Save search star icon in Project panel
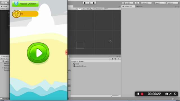This screenshot has height=101, width=180. coord(118,59)
